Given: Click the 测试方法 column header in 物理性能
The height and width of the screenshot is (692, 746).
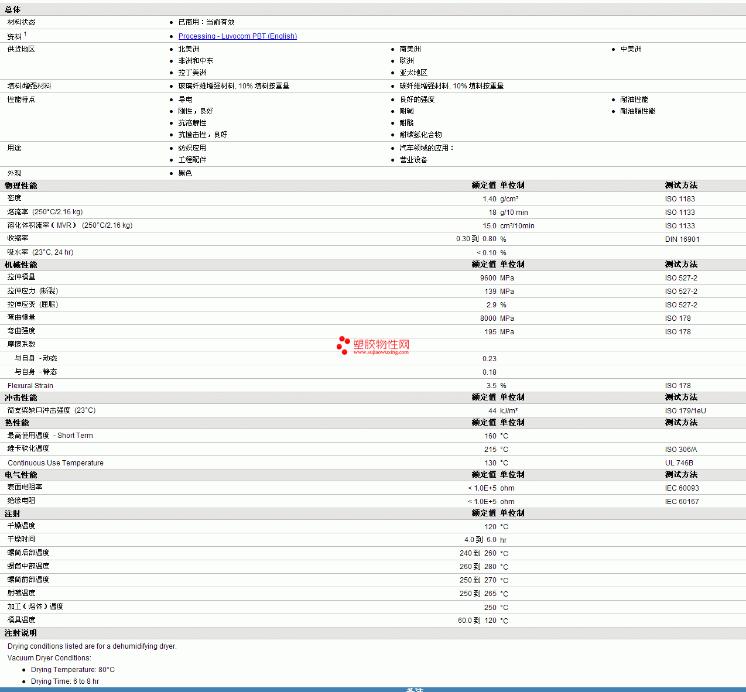Looking at the screenshot, I should pos(681,185).
